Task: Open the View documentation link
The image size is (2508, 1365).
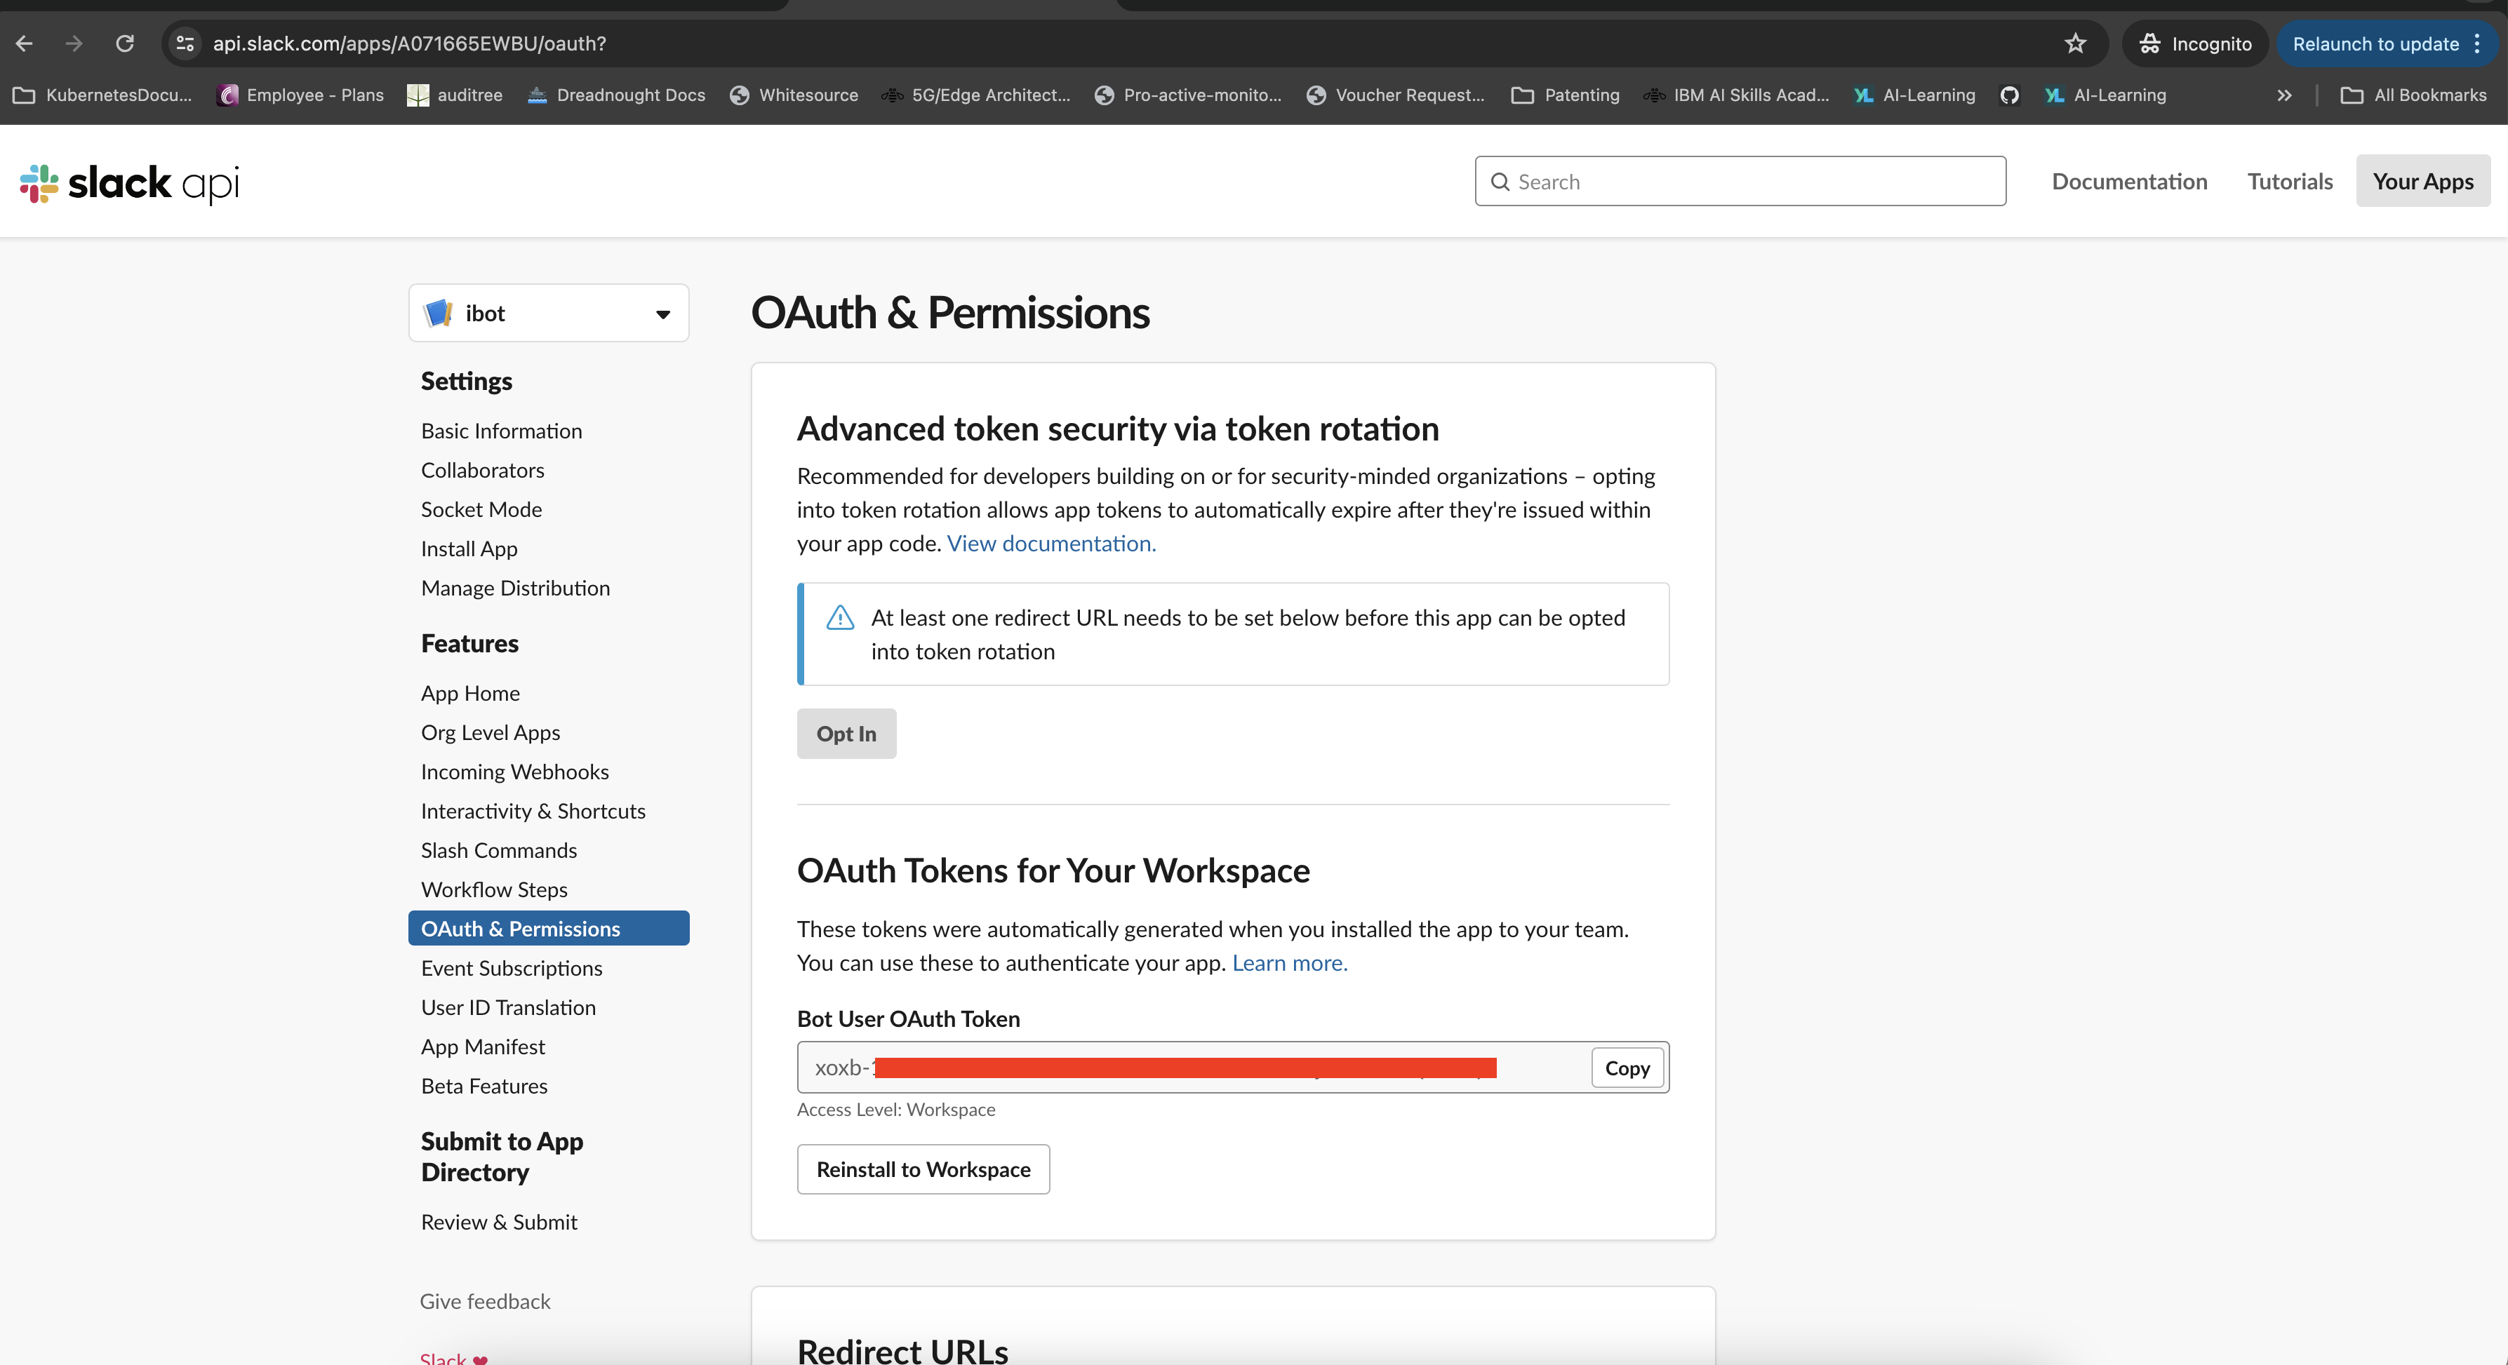Action: [x=1050, y=544]
